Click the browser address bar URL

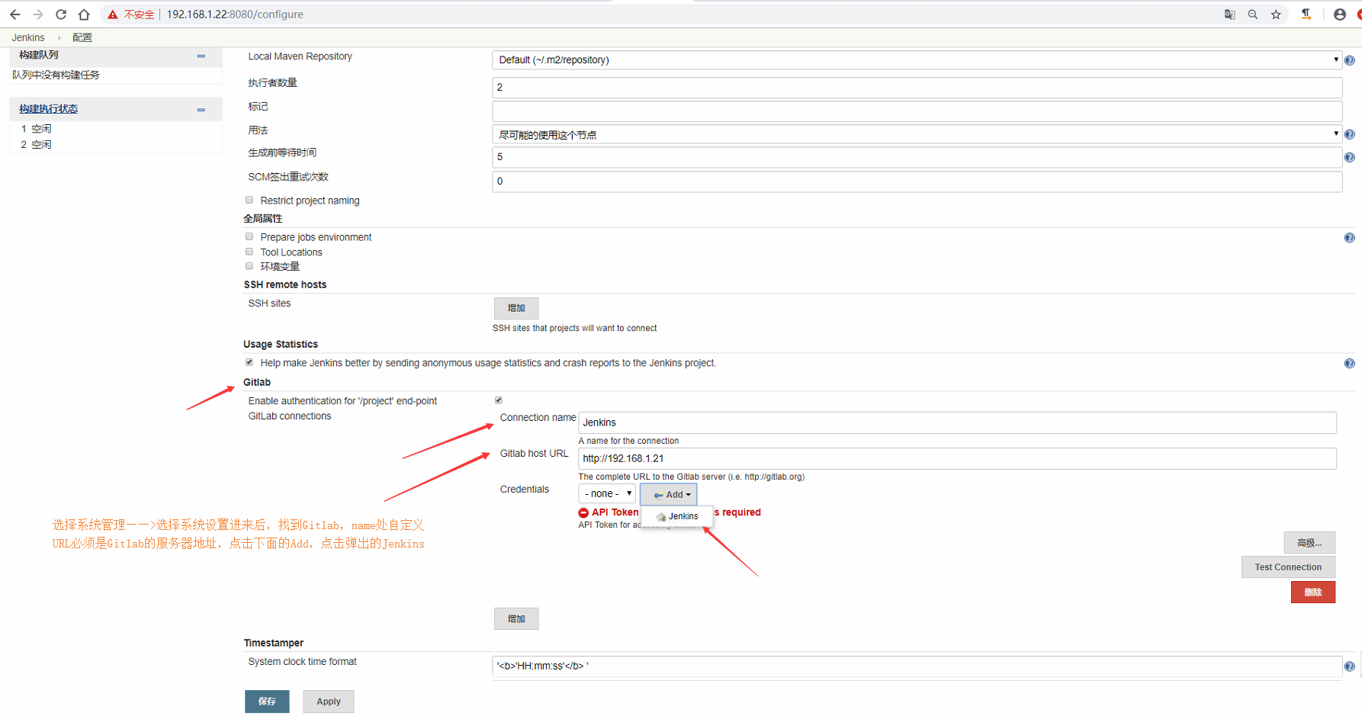235,14
